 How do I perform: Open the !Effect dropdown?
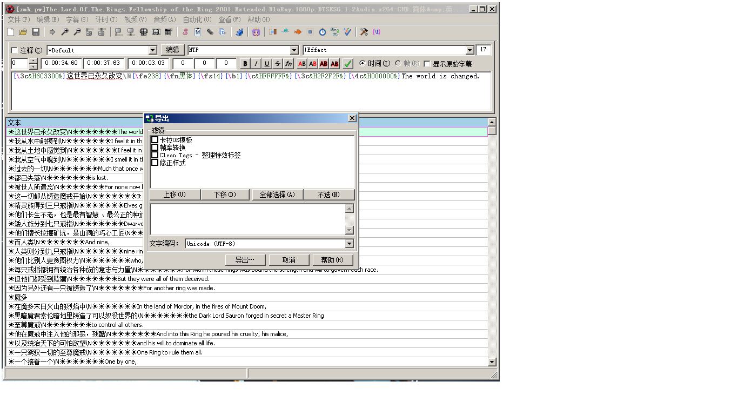(x=469, y=50)
